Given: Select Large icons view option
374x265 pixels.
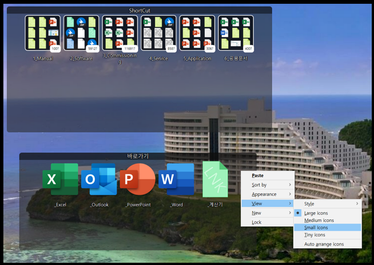Looking at the screenshot, I should point(328,213).
